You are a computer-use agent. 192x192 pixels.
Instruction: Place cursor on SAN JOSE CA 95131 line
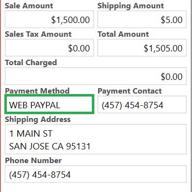click(x=50, y=146)
